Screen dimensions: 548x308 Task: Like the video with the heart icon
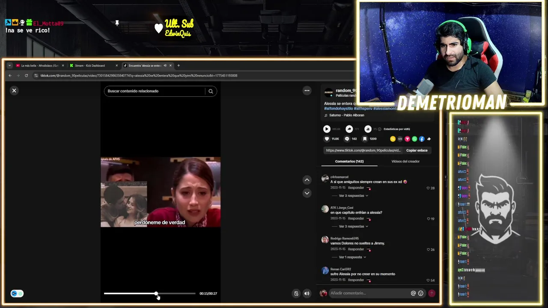[x=327, y=139]
